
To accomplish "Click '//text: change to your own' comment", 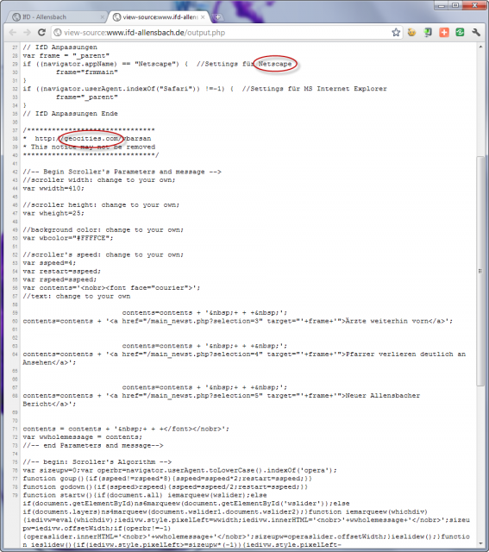I will (x=77, y=297).
